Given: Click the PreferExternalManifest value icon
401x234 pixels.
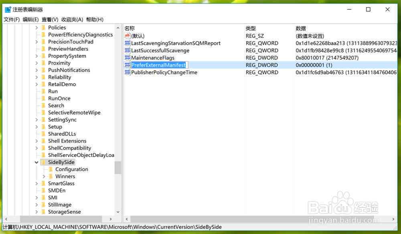Looking at the screenshot, I should tap(128, 65).
